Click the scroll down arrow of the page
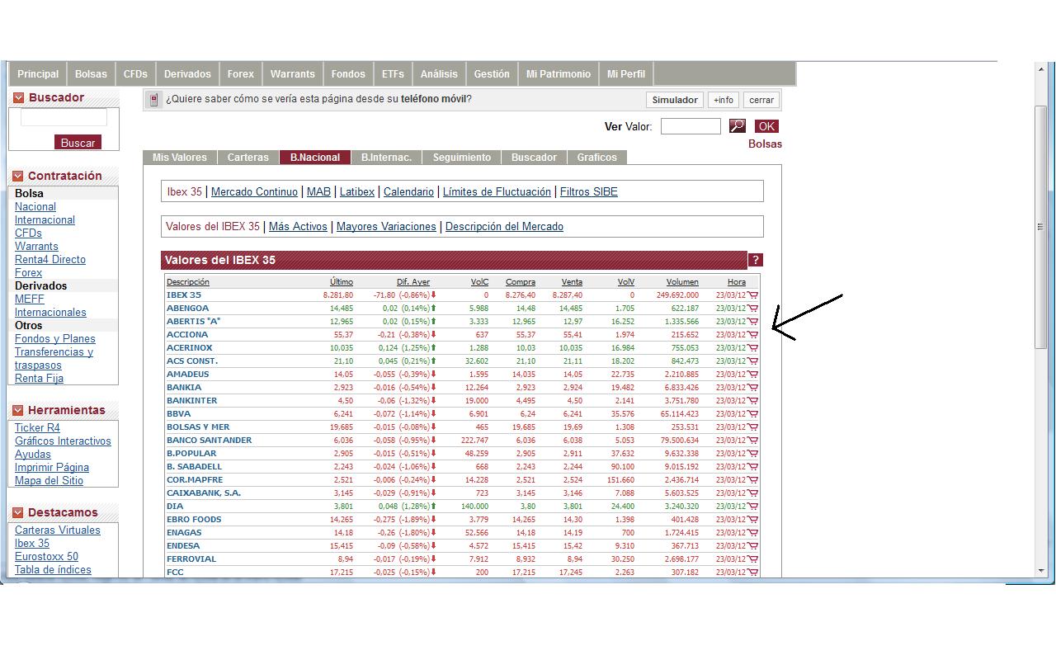Screen dimensions: 1056x660 1041,570
